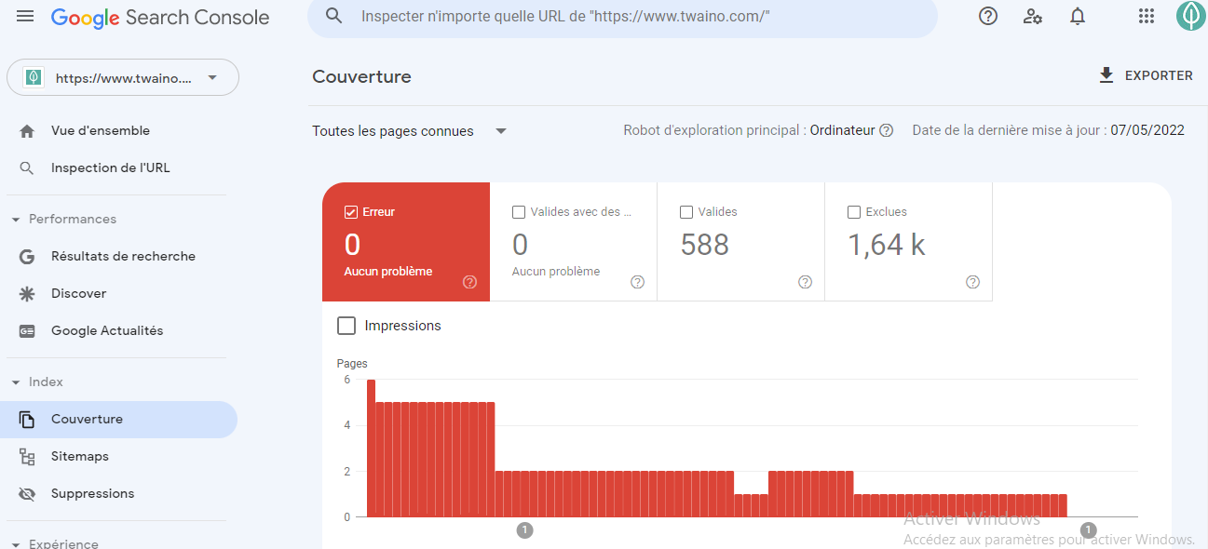Image resolution: width=1208 pixels, height=549 pixels.
Task: Select the Couverture menu item
Action: (x=119, y=420)
